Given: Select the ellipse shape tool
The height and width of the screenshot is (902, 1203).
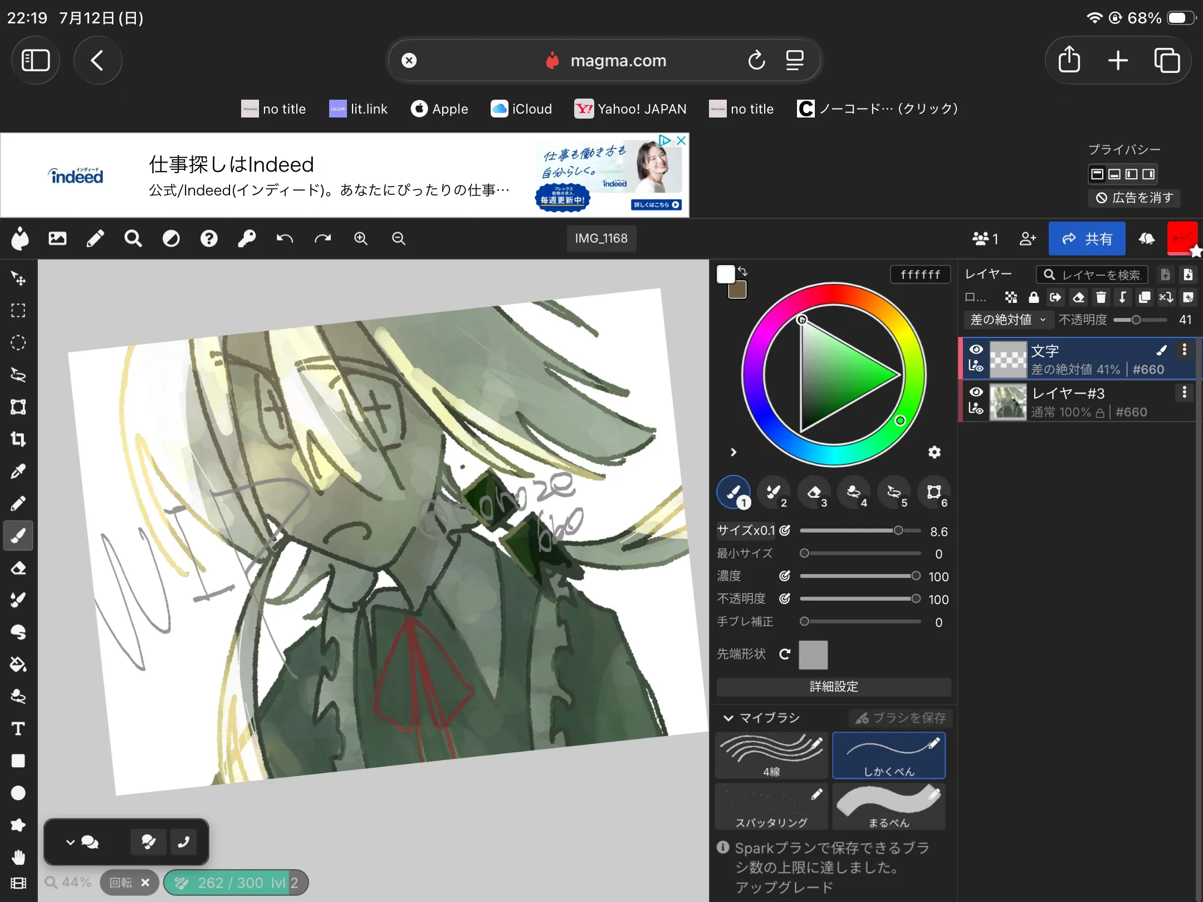Looking at the screenshot, I should [18, 793].
